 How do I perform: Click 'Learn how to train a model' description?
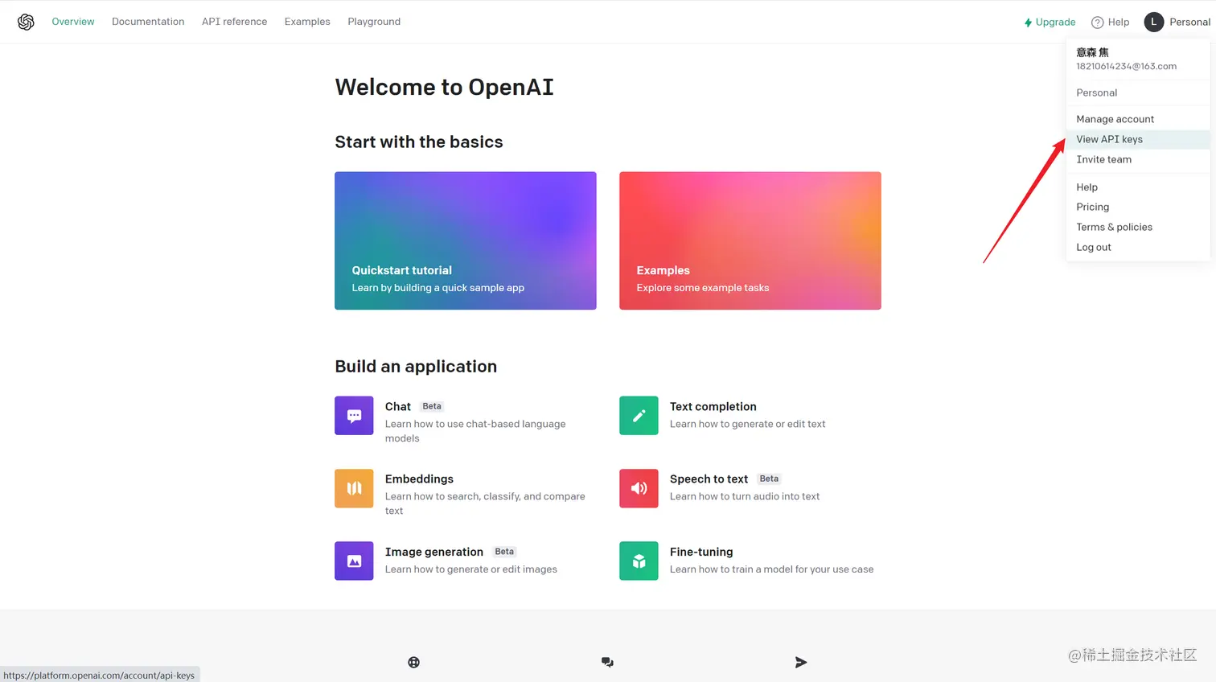772,569
